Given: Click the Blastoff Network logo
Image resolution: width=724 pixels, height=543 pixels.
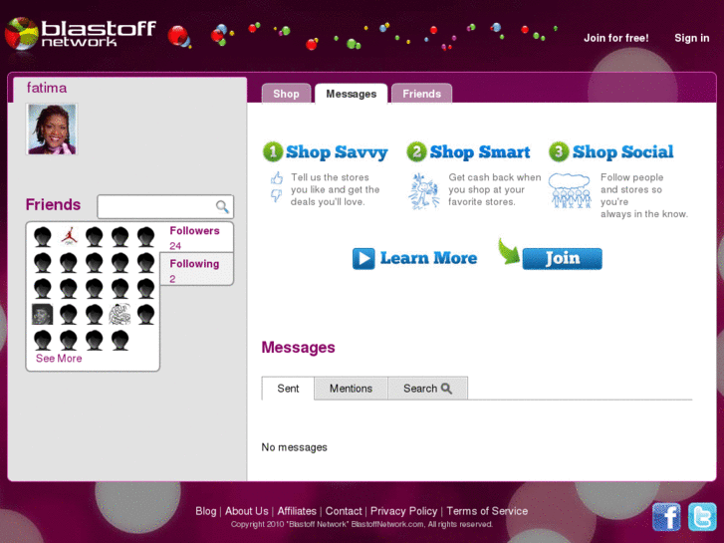Looking at the screenshot, I should tap(81, 33).
